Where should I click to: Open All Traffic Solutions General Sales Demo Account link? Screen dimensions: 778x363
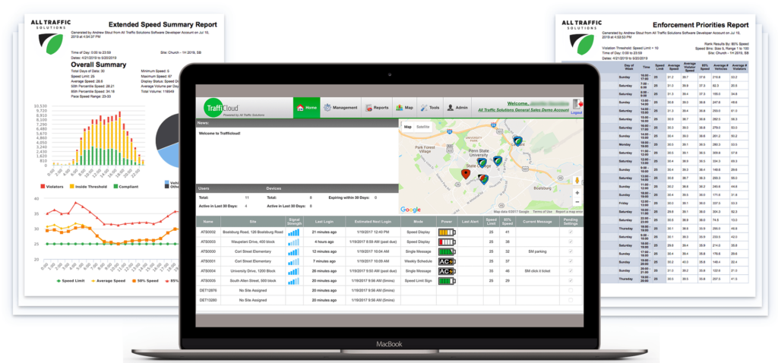pos(523,111)
